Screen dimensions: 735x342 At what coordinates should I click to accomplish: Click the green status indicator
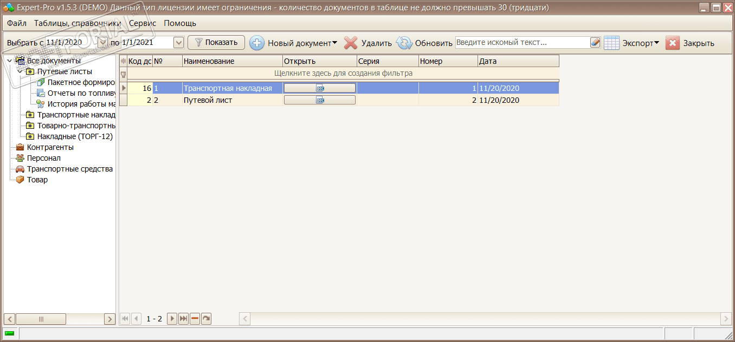pos(10,333)
